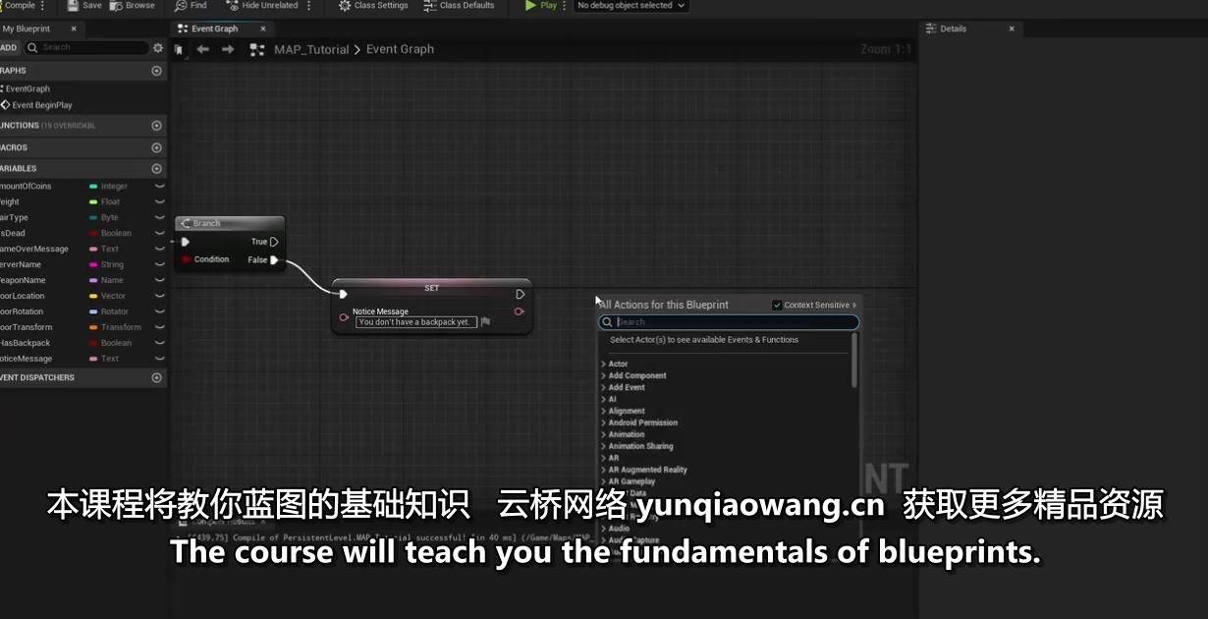Expand the AR Augmented Reality category
Image resolution: width=1208 pixels, height=619 pixels.
click(x=603, y=470)
